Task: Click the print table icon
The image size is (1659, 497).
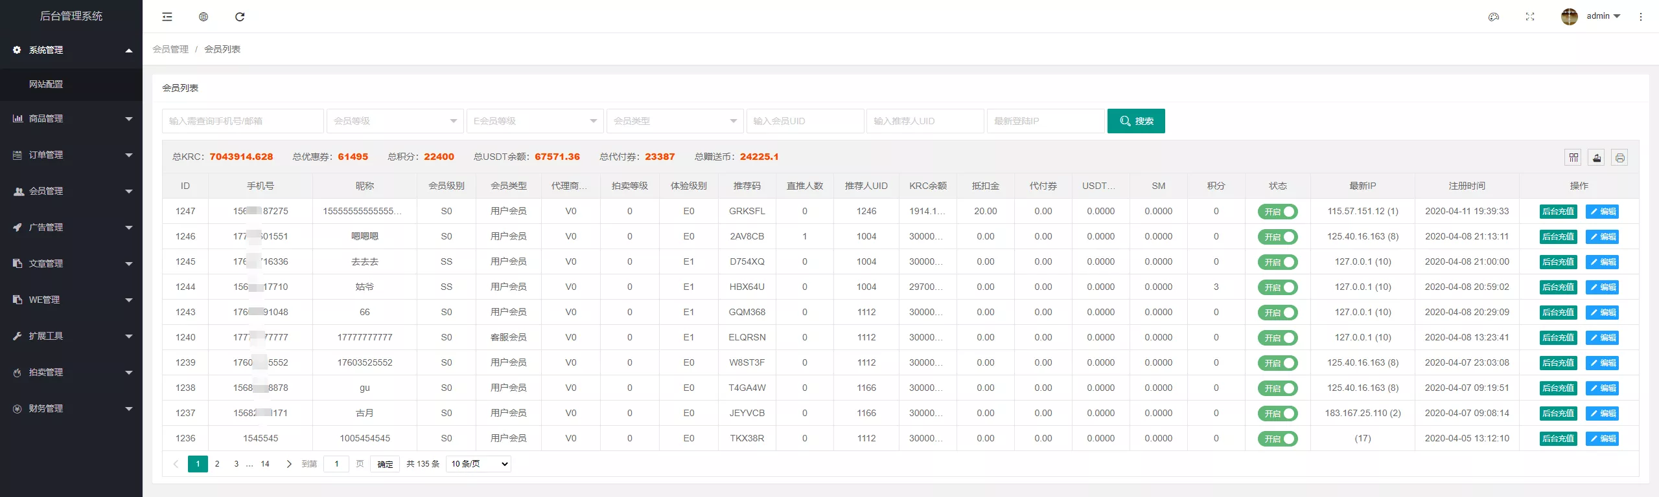Action: click(1620, 157)
